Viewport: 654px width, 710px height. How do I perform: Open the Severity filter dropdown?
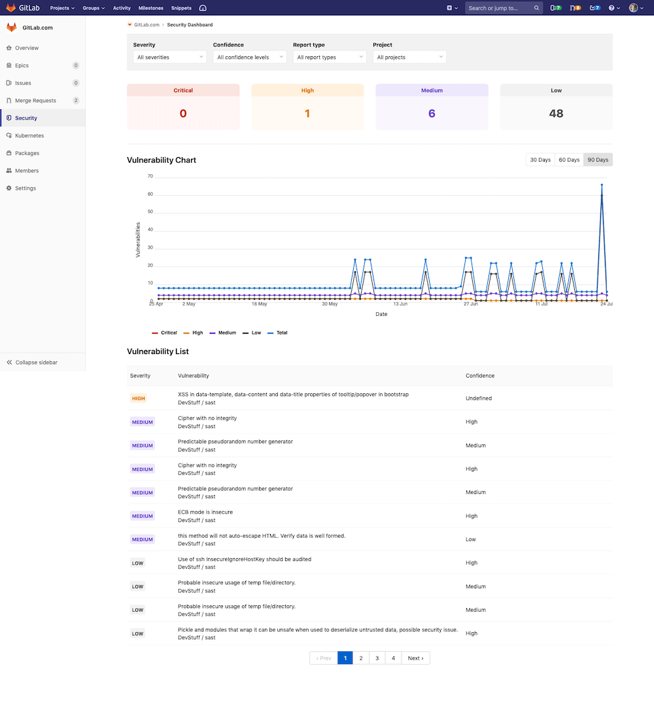click(x=169, y=58)
